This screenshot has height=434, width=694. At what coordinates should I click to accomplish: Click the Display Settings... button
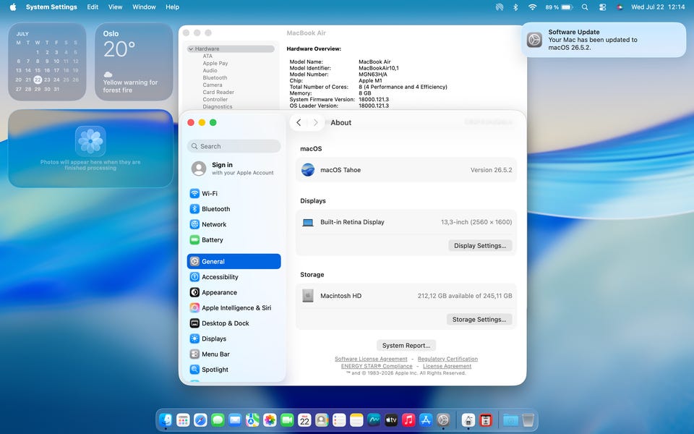tap(480, 245)
